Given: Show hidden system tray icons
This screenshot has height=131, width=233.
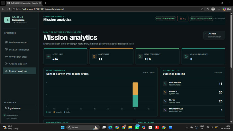Looking at the screenshot, I should 186,128.
